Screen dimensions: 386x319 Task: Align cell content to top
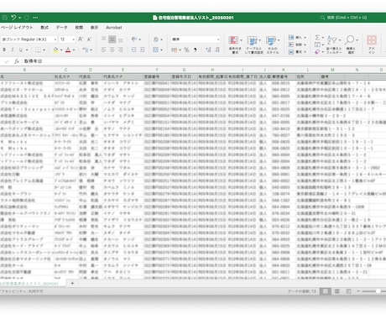point(103,39)
